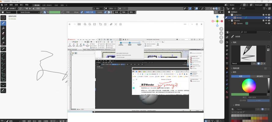272x122 pixels.
Task: Open the Render menu
Action: pos(16,5)
